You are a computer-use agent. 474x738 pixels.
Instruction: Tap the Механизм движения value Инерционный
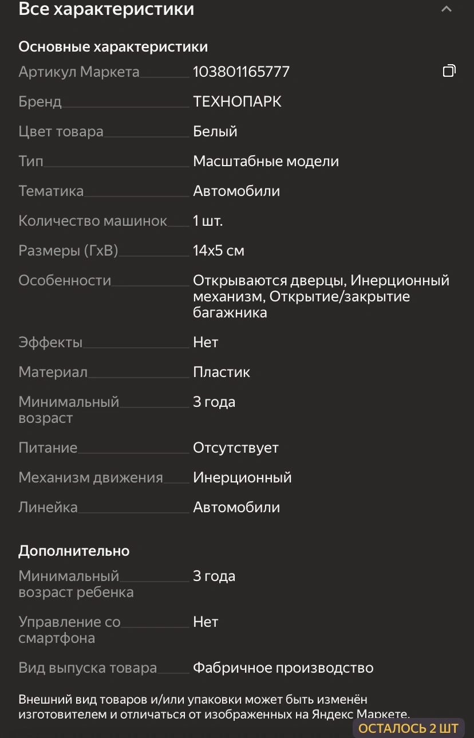242,477
